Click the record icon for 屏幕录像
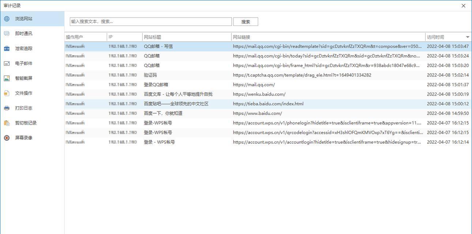 7,138
